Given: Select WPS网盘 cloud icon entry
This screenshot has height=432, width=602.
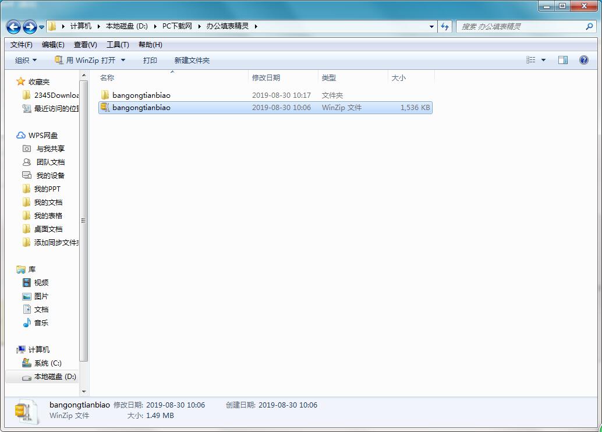Looking at the screenshot, I should click(21, 135).
